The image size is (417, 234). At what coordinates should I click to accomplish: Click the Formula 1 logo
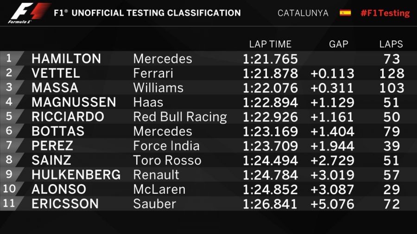pyautogui.click(x=29, y=12)
